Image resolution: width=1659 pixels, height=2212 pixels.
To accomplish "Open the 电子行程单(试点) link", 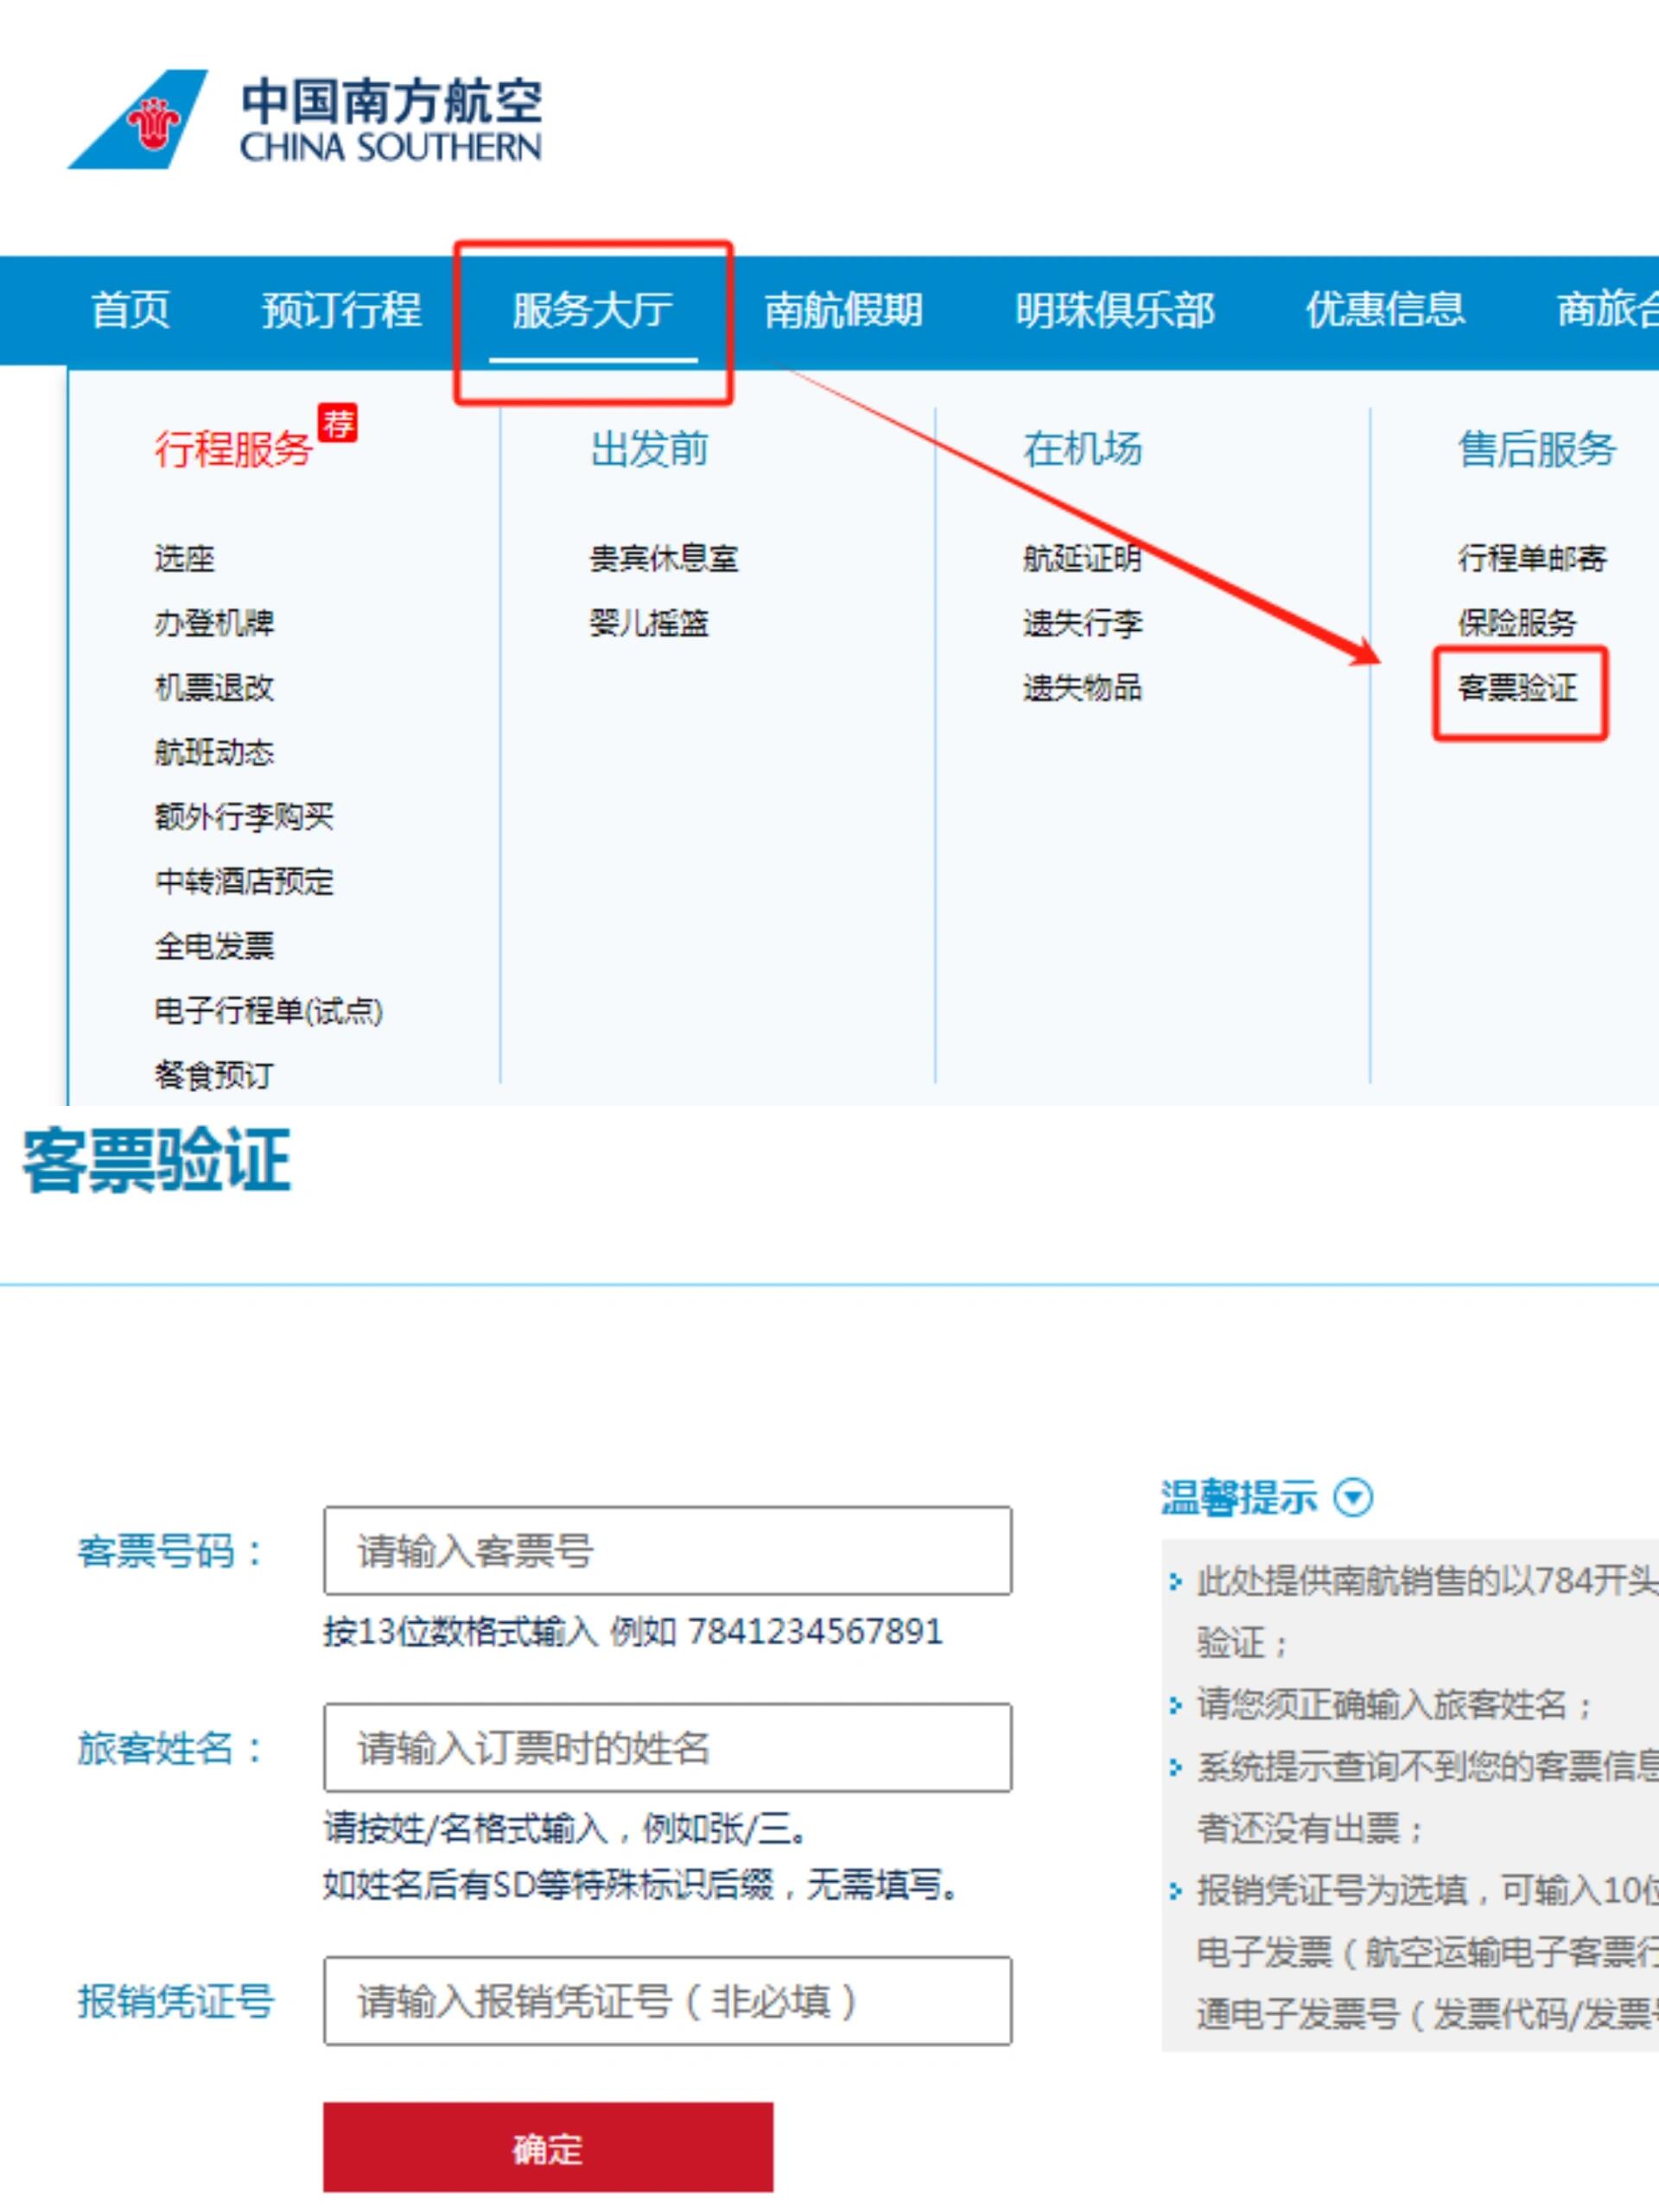I will tap(268, 1011).
